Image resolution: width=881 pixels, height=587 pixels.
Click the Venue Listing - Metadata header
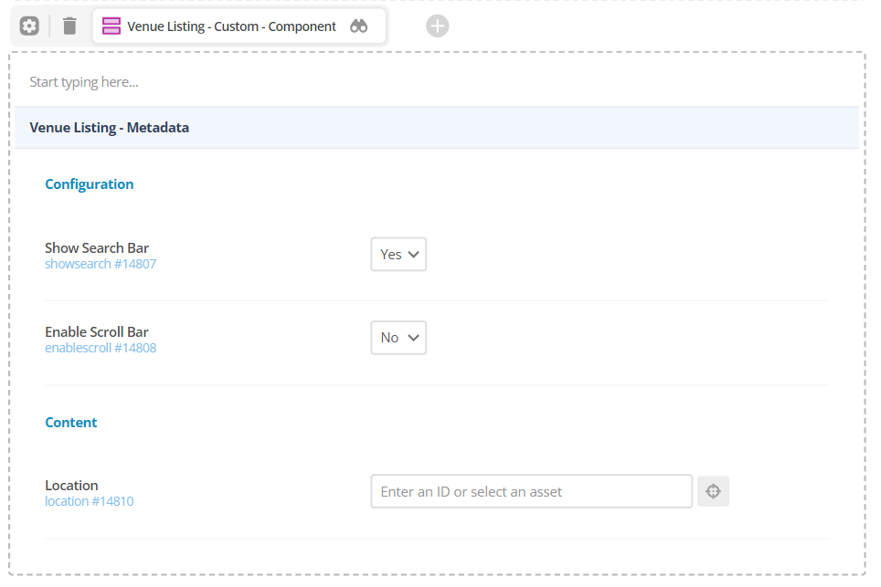(x=437, y=128)
